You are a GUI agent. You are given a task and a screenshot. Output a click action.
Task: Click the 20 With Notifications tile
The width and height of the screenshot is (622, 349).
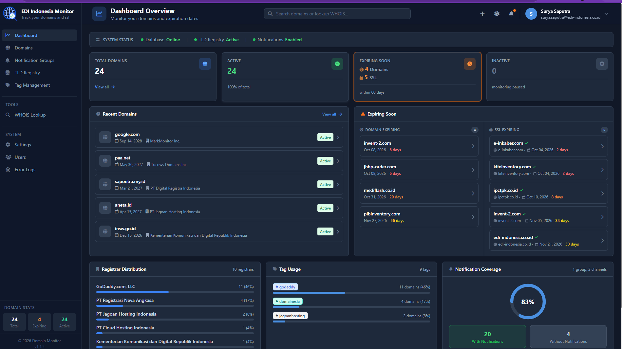[487, 337]
